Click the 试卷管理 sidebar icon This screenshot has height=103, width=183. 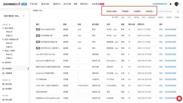[x=3, y=73]
